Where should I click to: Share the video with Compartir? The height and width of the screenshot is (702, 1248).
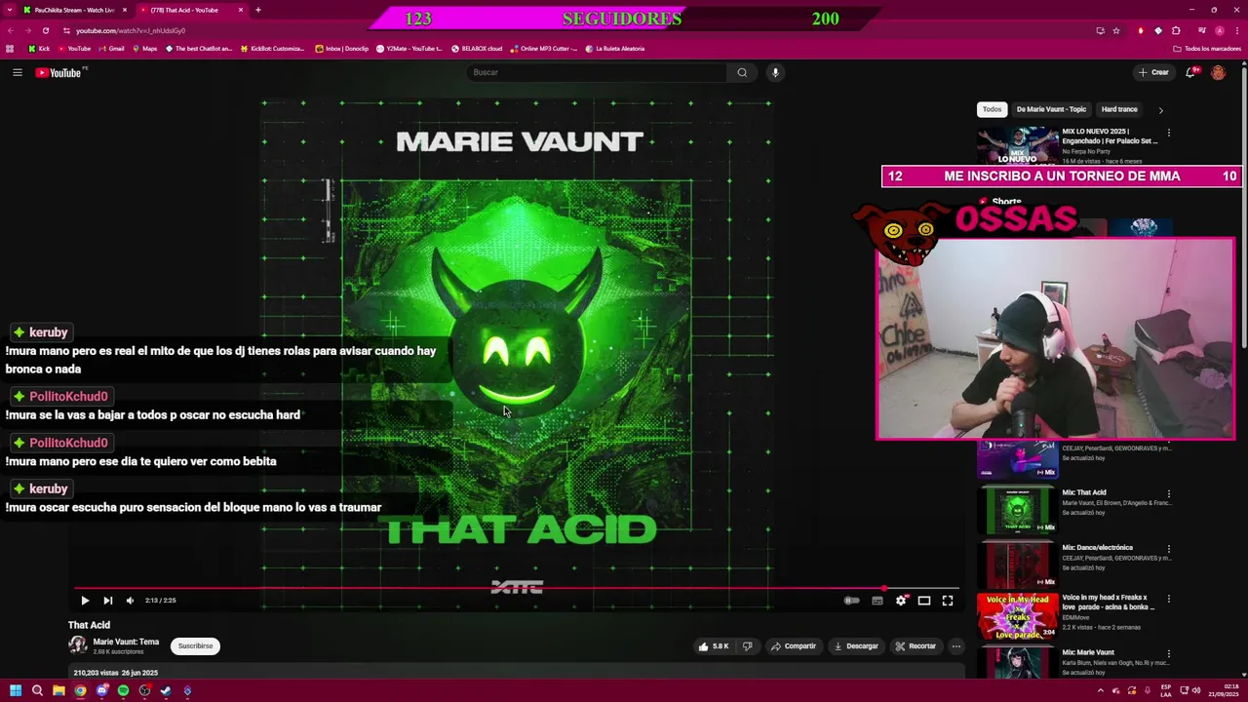(794, 645)
